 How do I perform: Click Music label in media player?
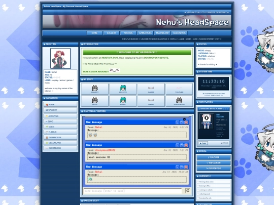(225, 143)
